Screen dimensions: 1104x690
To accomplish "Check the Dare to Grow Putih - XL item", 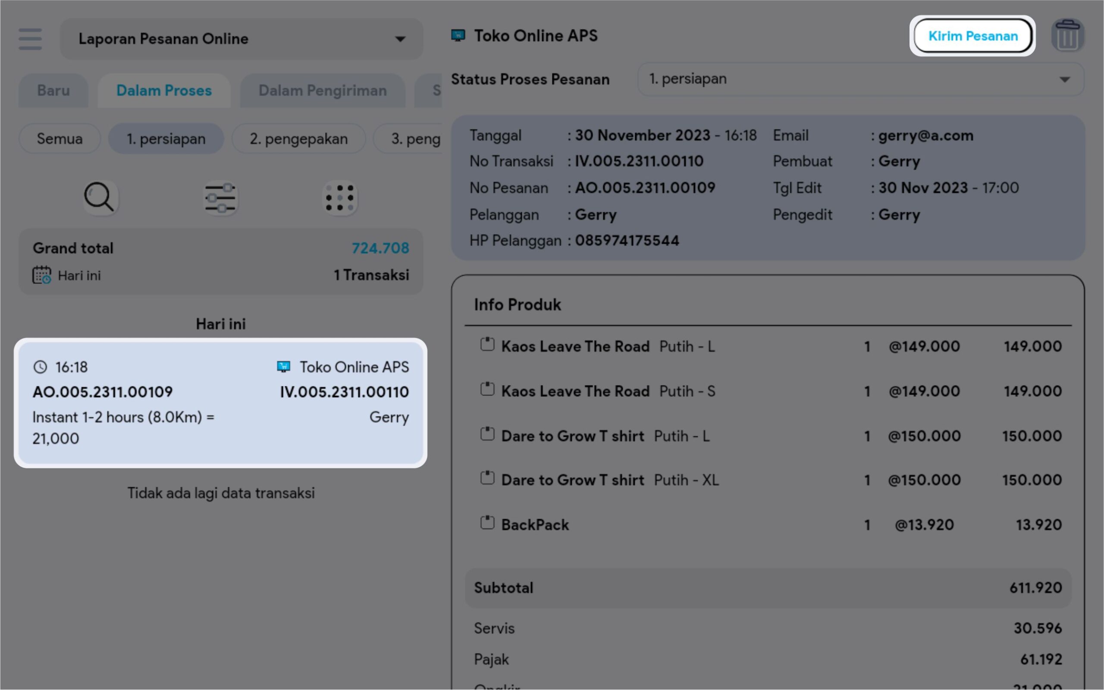I will click(487, 478).
